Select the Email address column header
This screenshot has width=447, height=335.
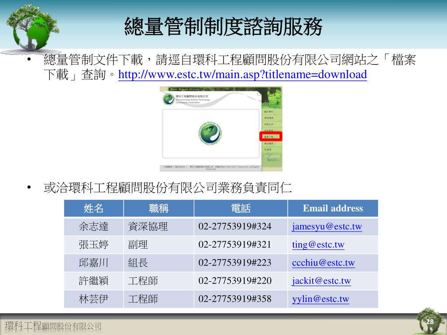(333, 208)
